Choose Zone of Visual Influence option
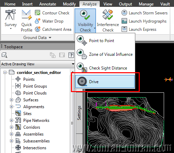The height and width of the screenshot is (153, 174). 105,54
